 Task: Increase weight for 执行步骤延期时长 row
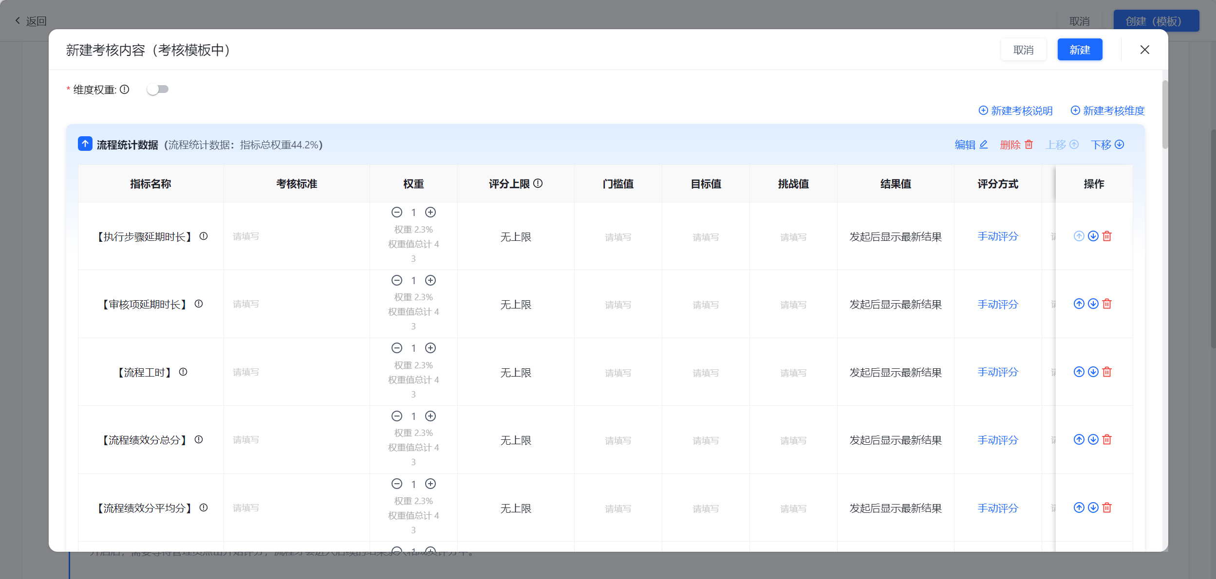(430, 213)
